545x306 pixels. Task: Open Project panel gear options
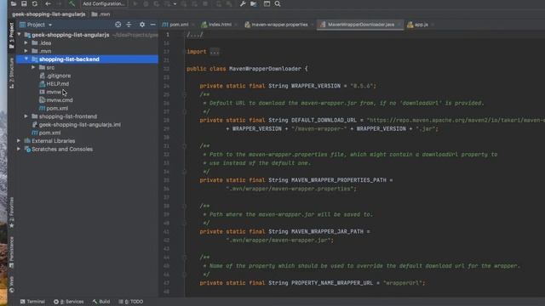[142, 25]
